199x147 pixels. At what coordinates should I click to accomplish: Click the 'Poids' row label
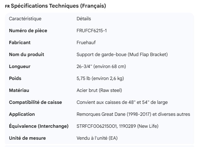(x=15, y=78)
